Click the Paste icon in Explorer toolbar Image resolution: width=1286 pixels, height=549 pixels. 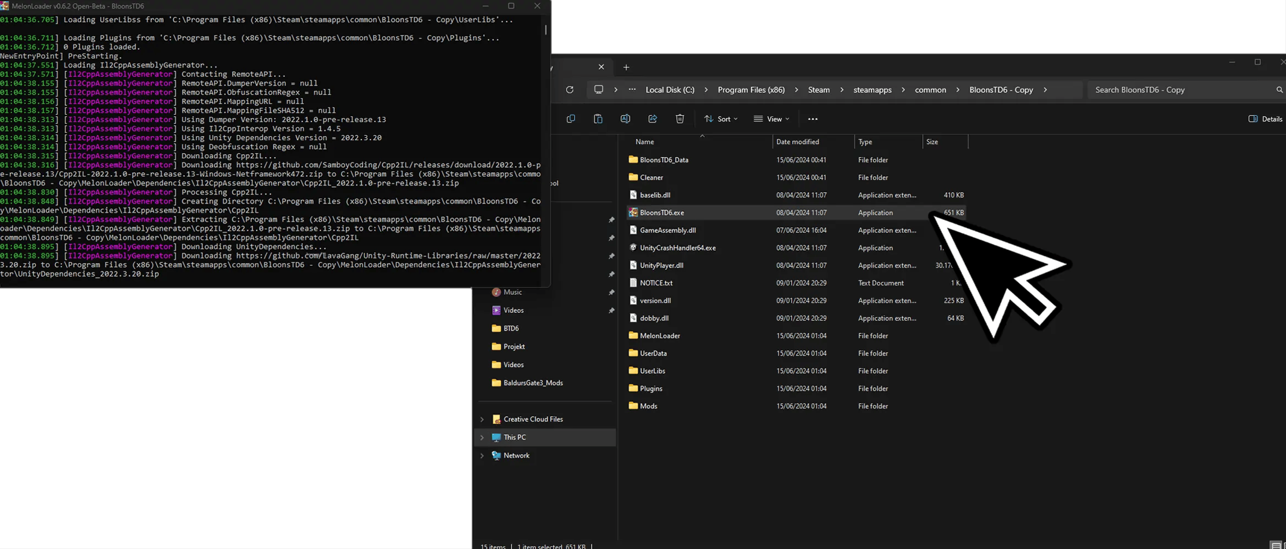pyautogui.click(x=598, y=119)
